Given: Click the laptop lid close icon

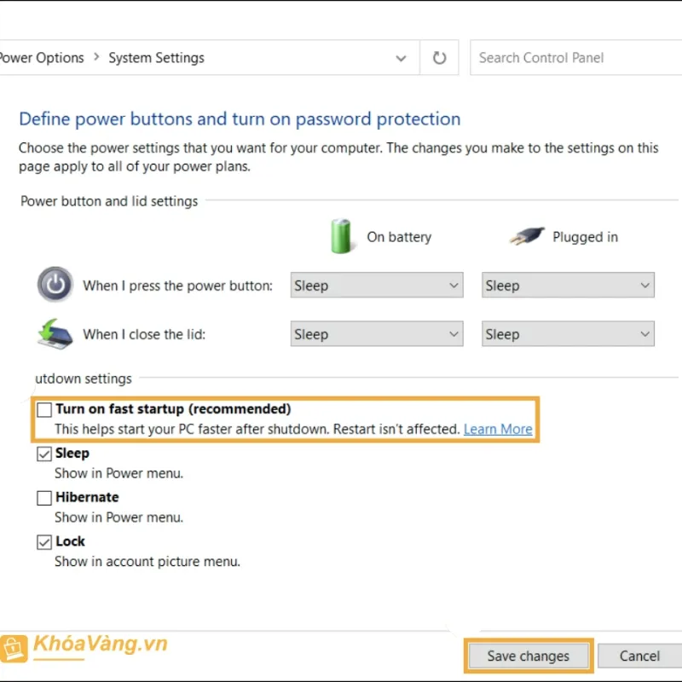Looking at the screenshot, I should pyautogui.click(x=55, y=333).
